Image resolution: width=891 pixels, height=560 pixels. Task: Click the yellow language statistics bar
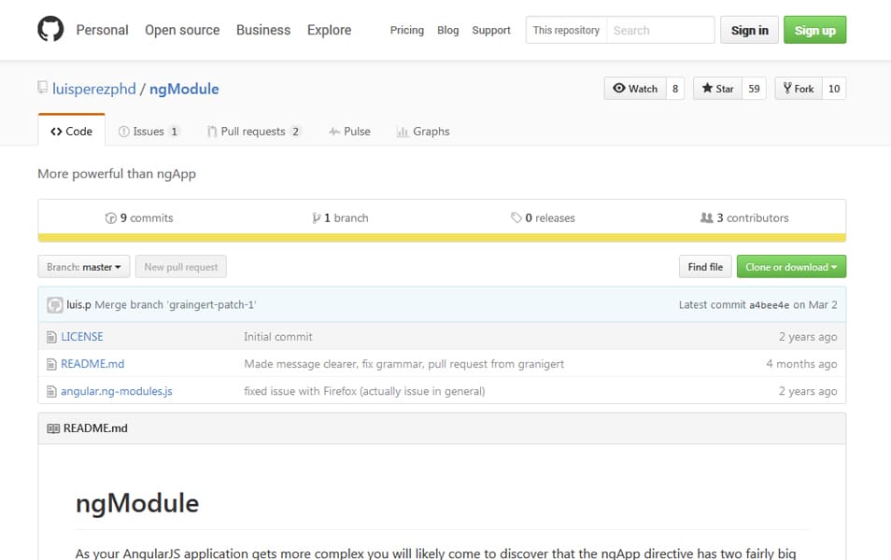click(x=442, y=238)
